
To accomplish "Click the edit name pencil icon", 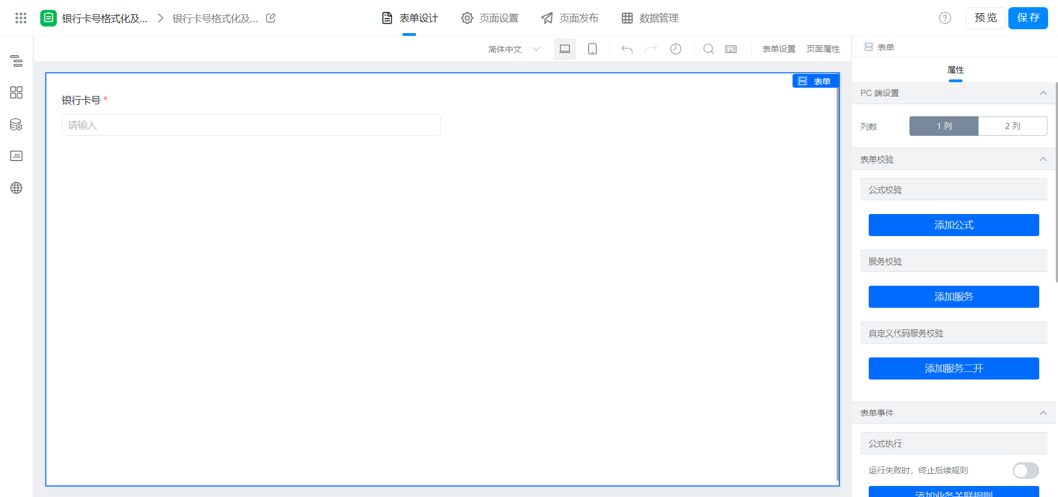I will pos(271,18).
